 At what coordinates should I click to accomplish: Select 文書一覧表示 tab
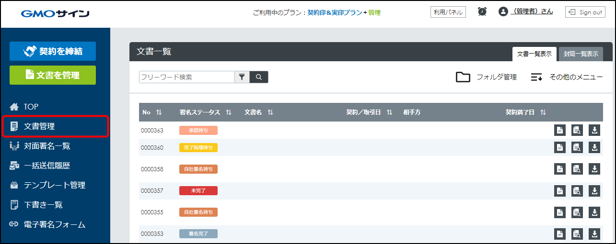click(534, 54)
